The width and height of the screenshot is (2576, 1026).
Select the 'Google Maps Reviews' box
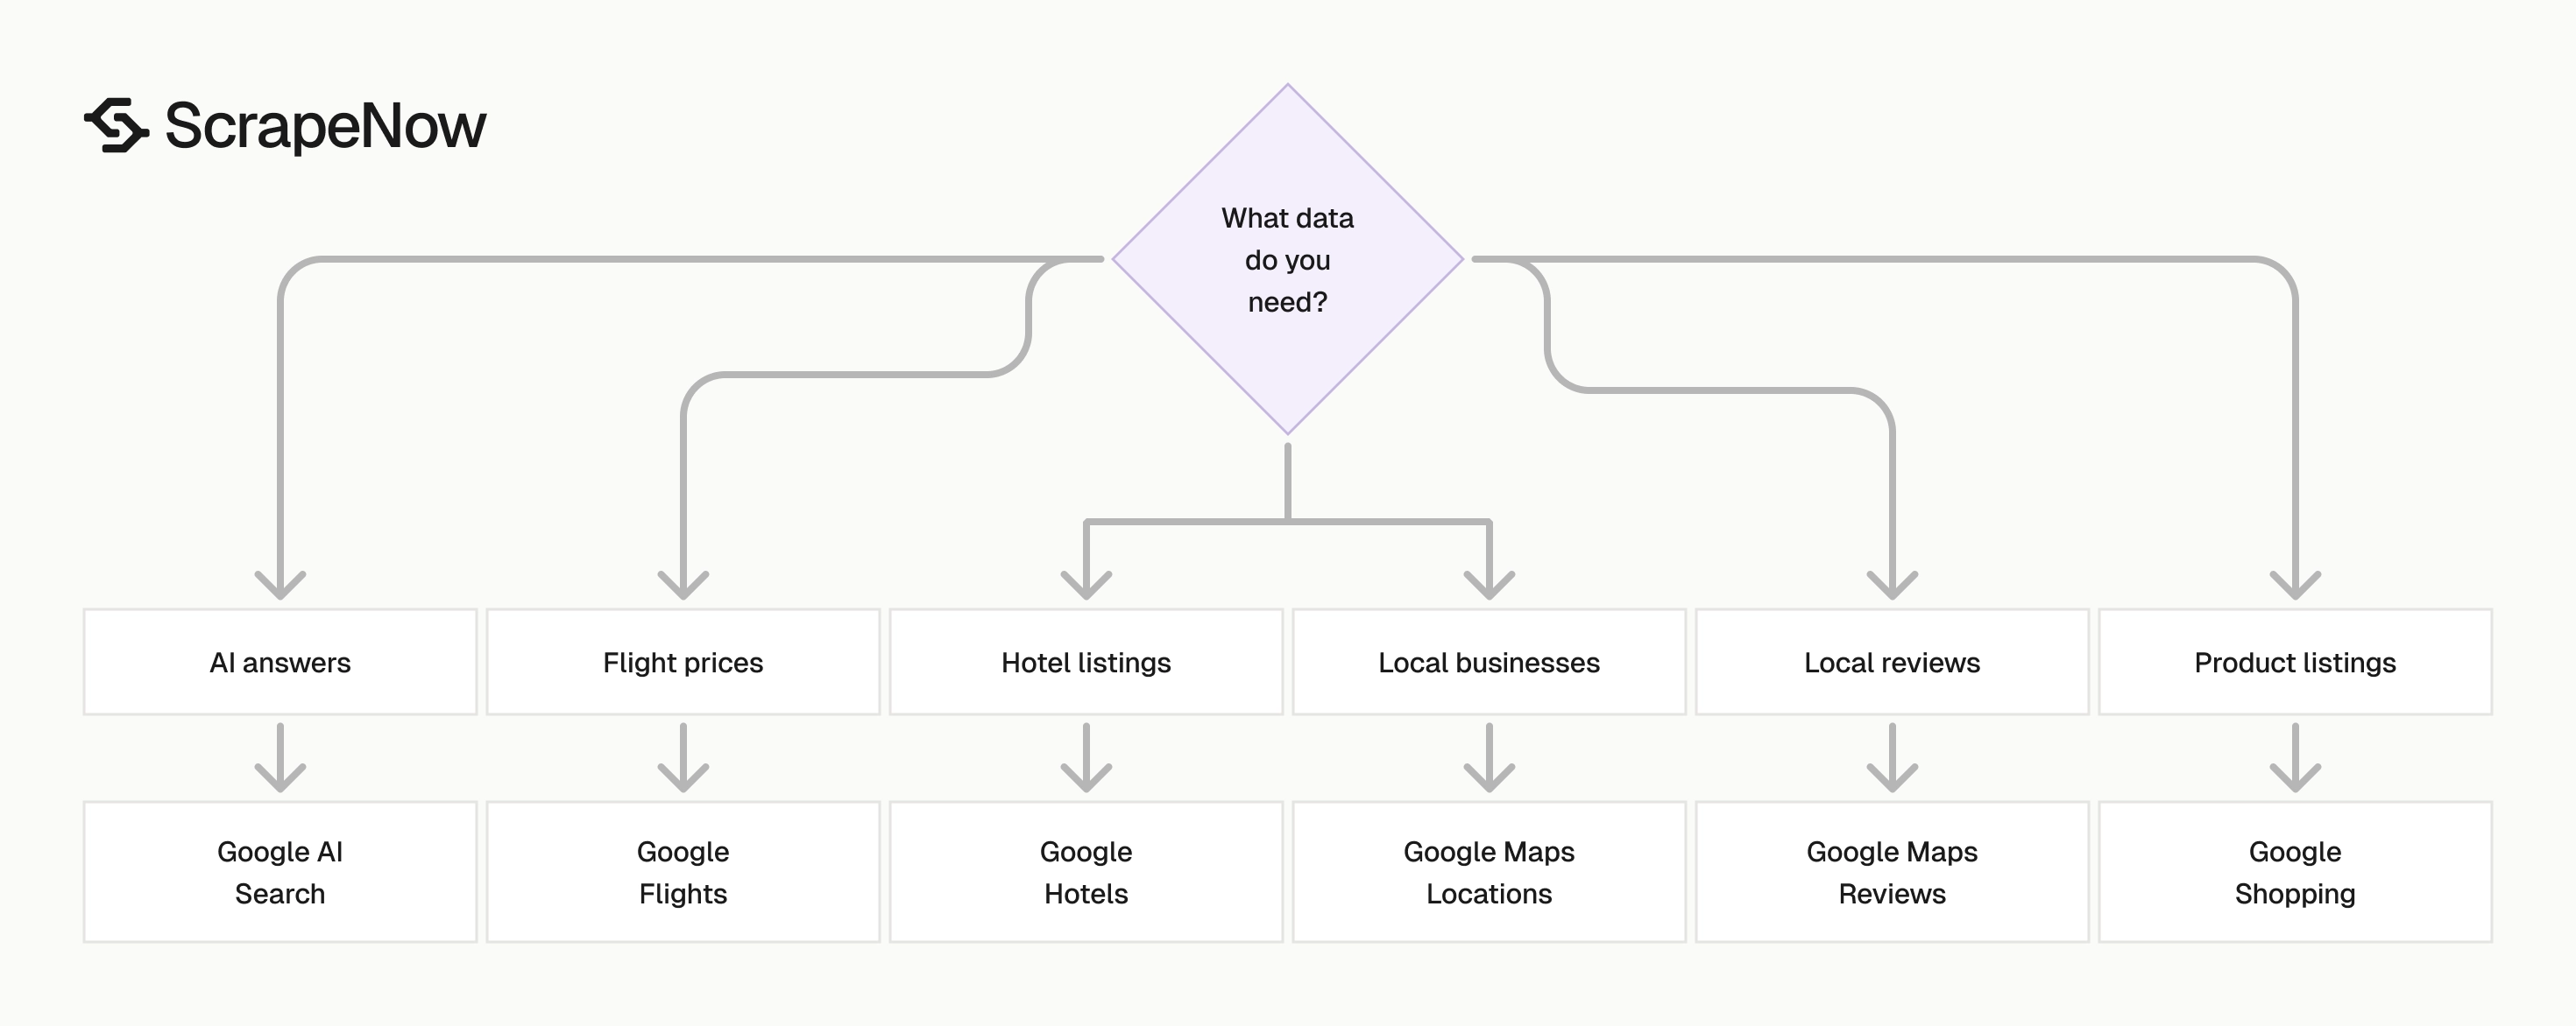point(1892,872)
